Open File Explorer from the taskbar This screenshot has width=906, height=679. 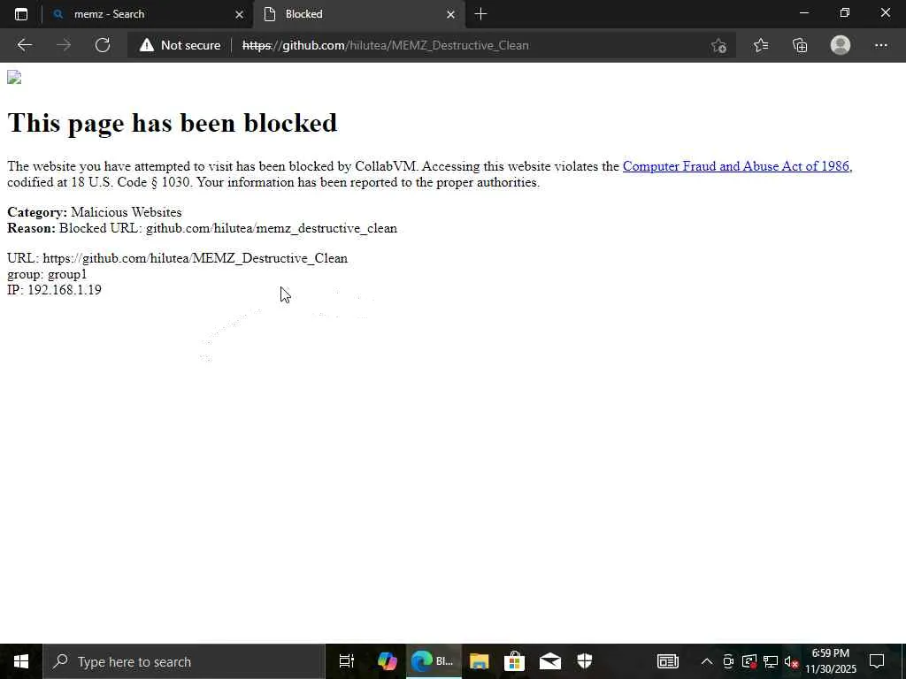click(x=479, y=661)
